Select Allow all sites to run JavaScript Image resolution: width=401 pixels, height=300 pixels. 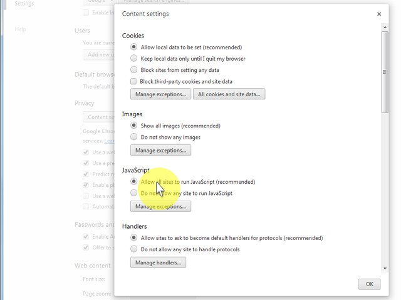[134, 182]
